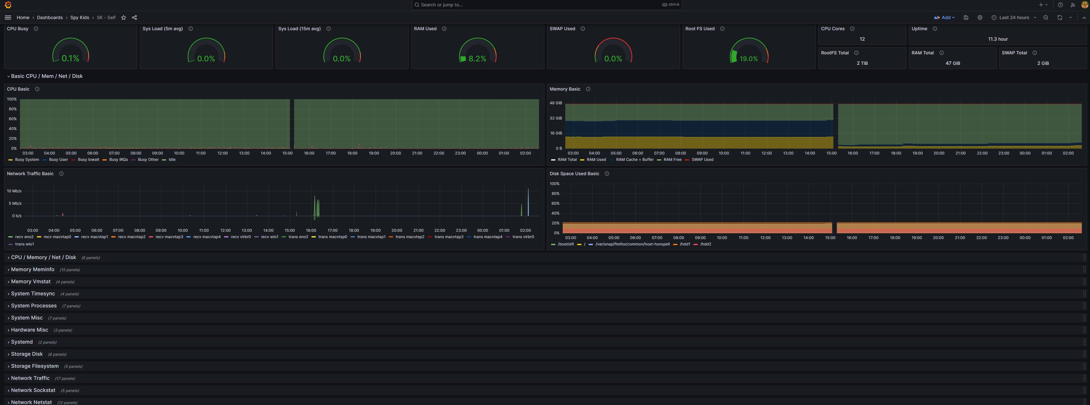The width and height of the screenshot is (1090, 405).
Task: Open Spy Kids folder breadcrumb
Action: [79, 17]
